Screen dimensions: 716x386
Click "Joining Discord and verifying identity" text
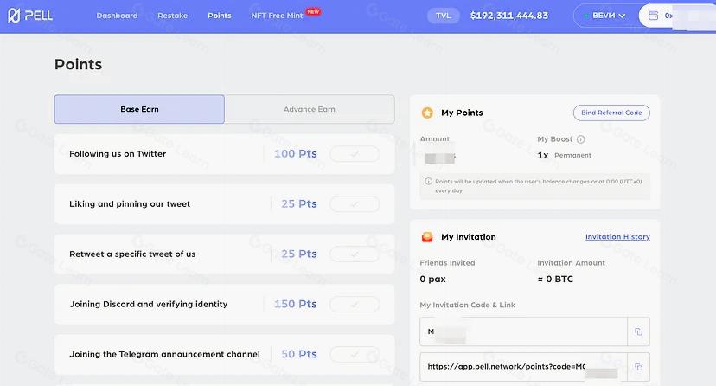149,305
